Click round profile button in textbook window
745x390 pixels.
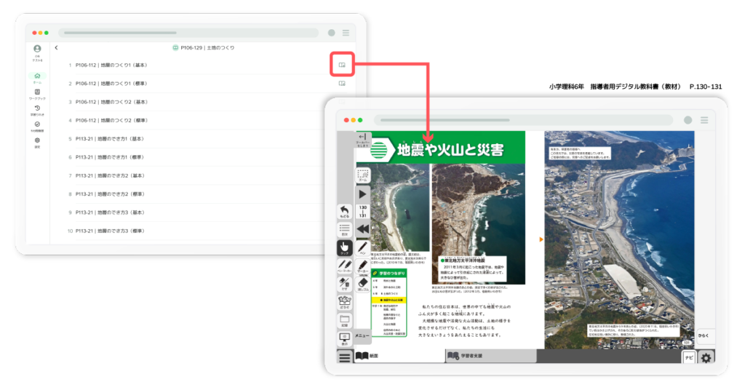pos(688,120)
